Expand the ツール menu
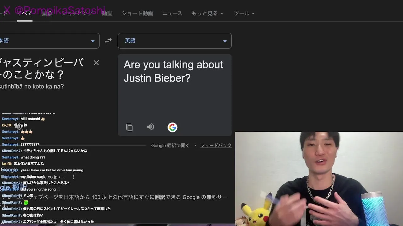403x226 pixels. (x=244, y=13)
